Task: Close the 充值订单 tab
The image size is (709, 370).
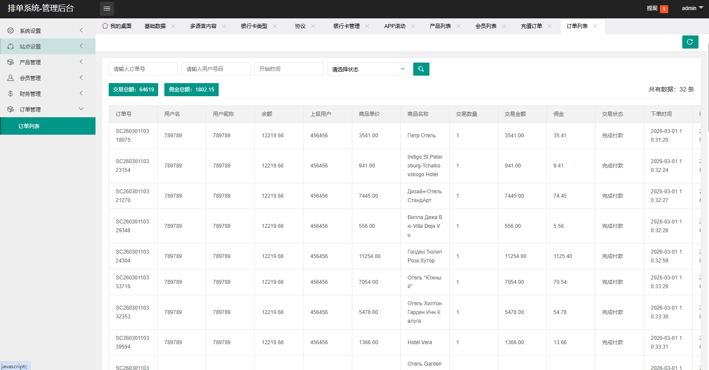Action: click(549, 26)
